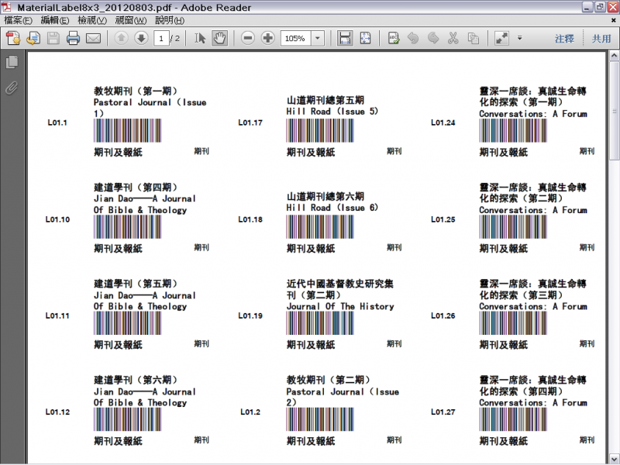Image resolution: width=620 pixels, height=465 pixels.
Task: Click the title 建道學刊（第五期）
Action: point(136,284)
